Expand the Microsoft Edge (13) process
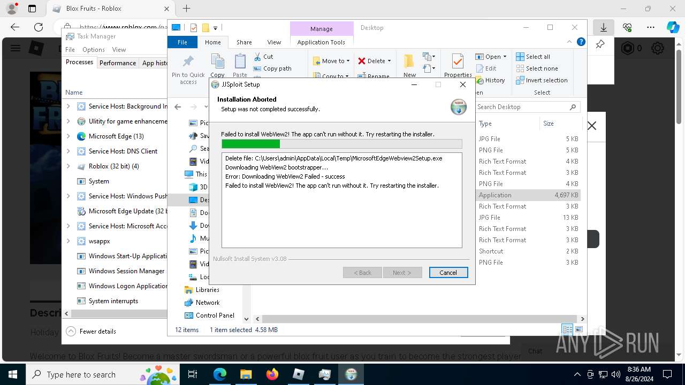Screen dimensions: 685x385 click(68, 136)
